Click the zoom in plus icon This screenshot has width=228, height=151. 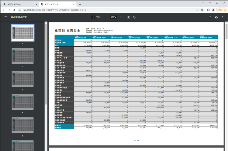coord(120,17)
